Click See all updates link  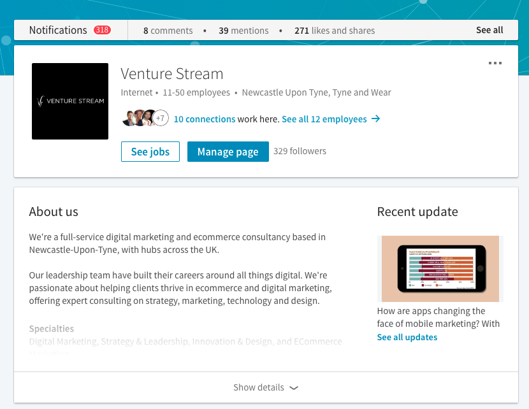[x=407, y=337]
